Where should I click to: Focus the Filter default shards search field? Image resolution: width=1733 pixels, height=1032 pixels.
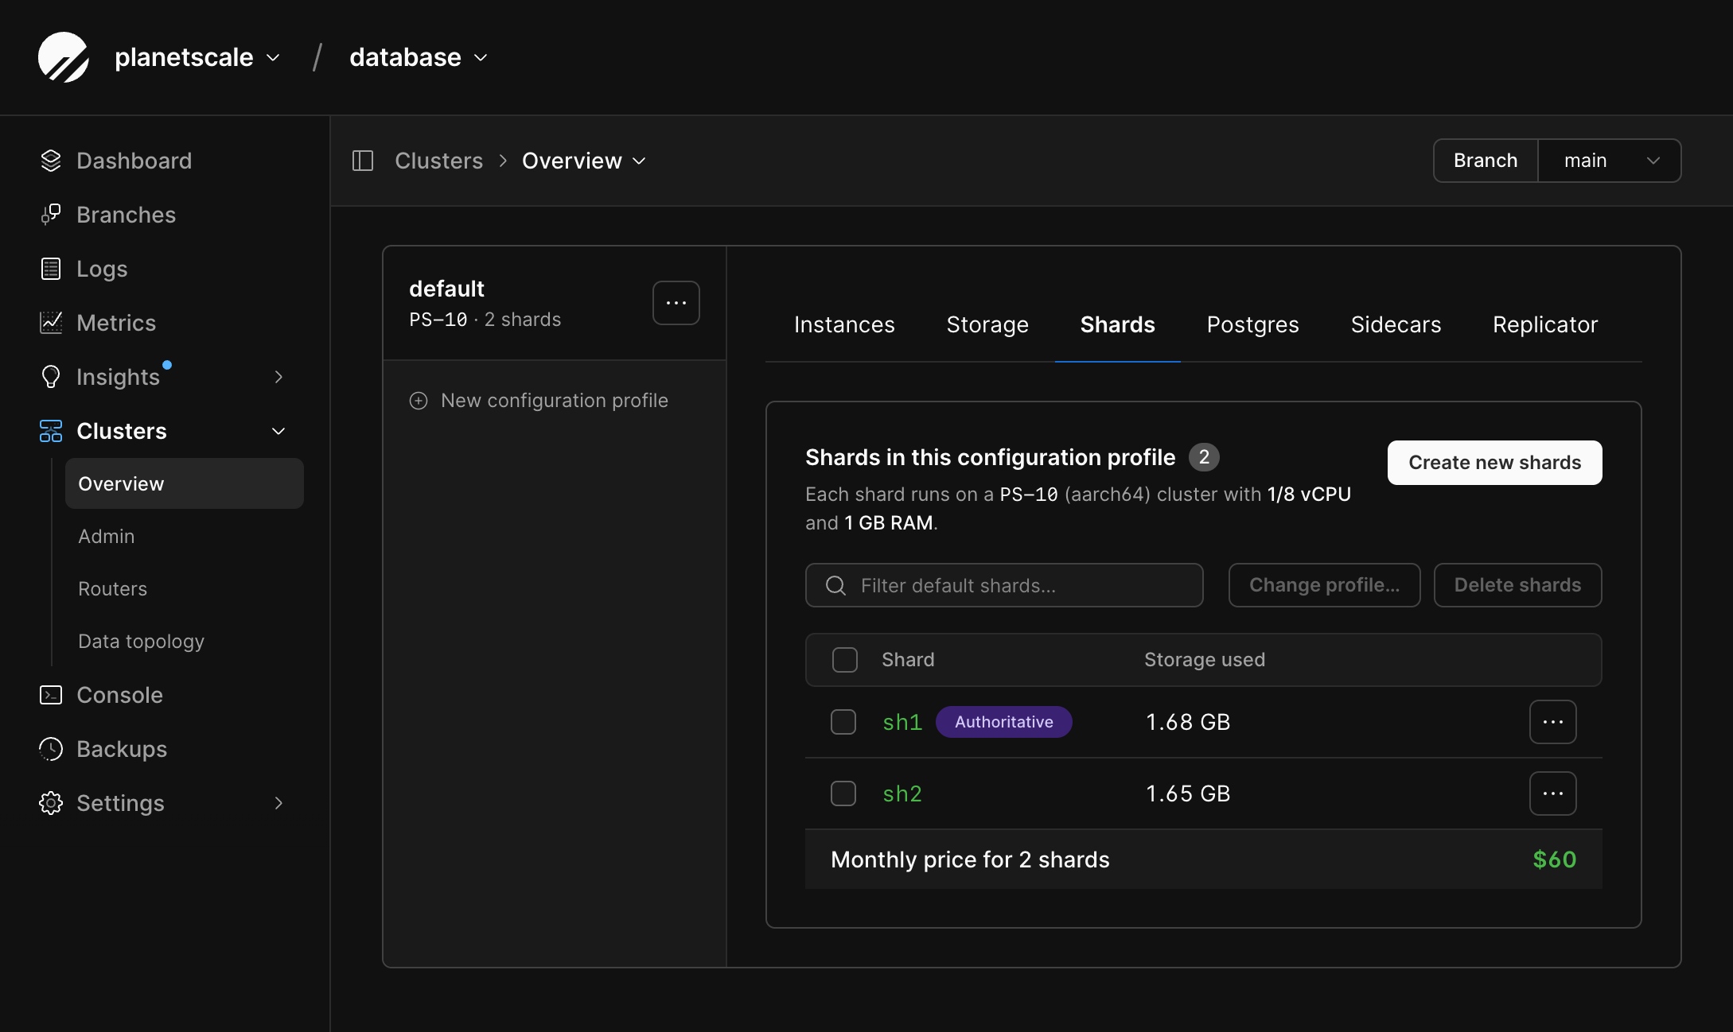pos(1004,585)
